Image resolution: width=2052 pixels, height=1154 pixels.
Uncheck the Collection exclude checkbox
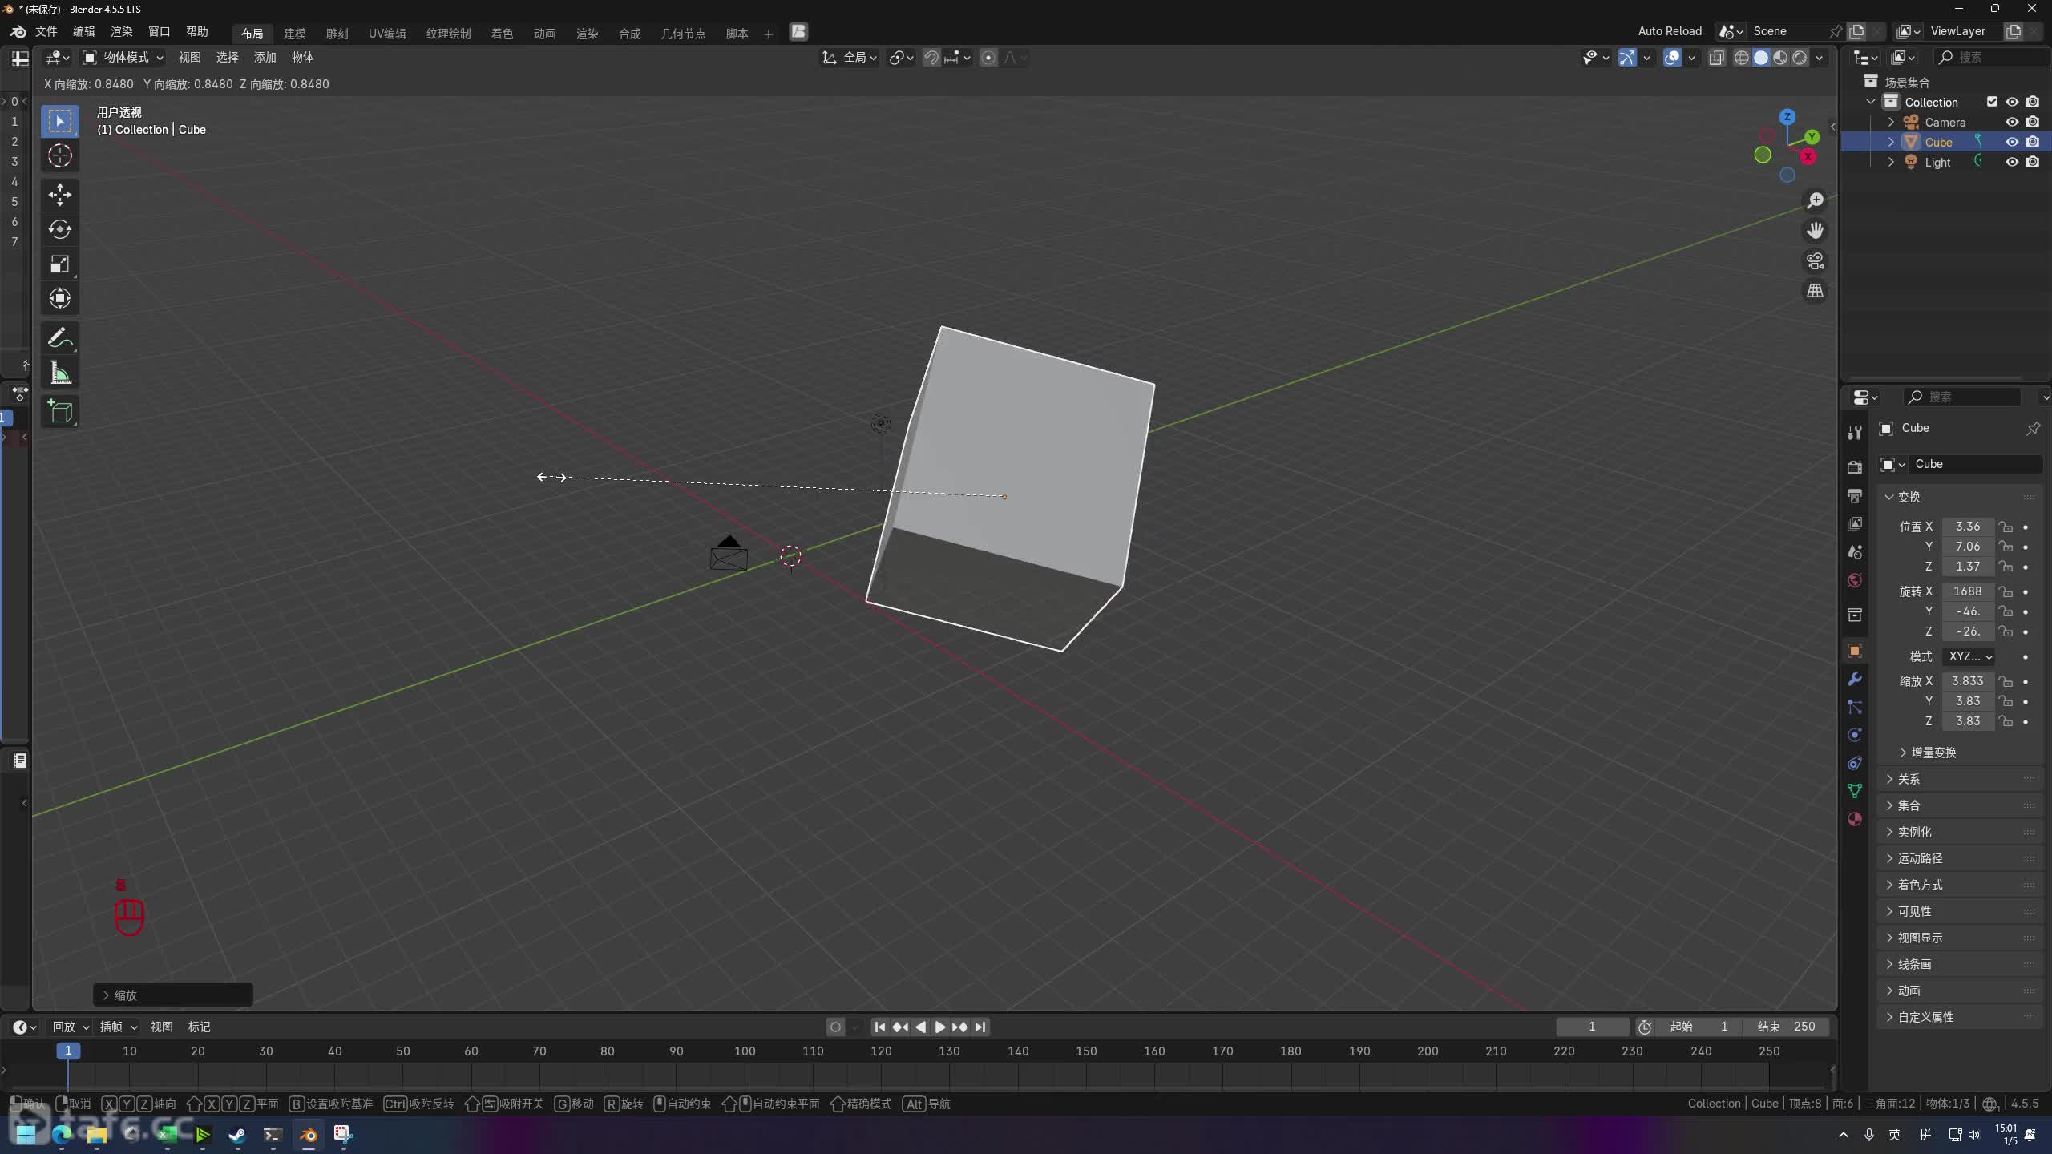(x=1992, y=102)
